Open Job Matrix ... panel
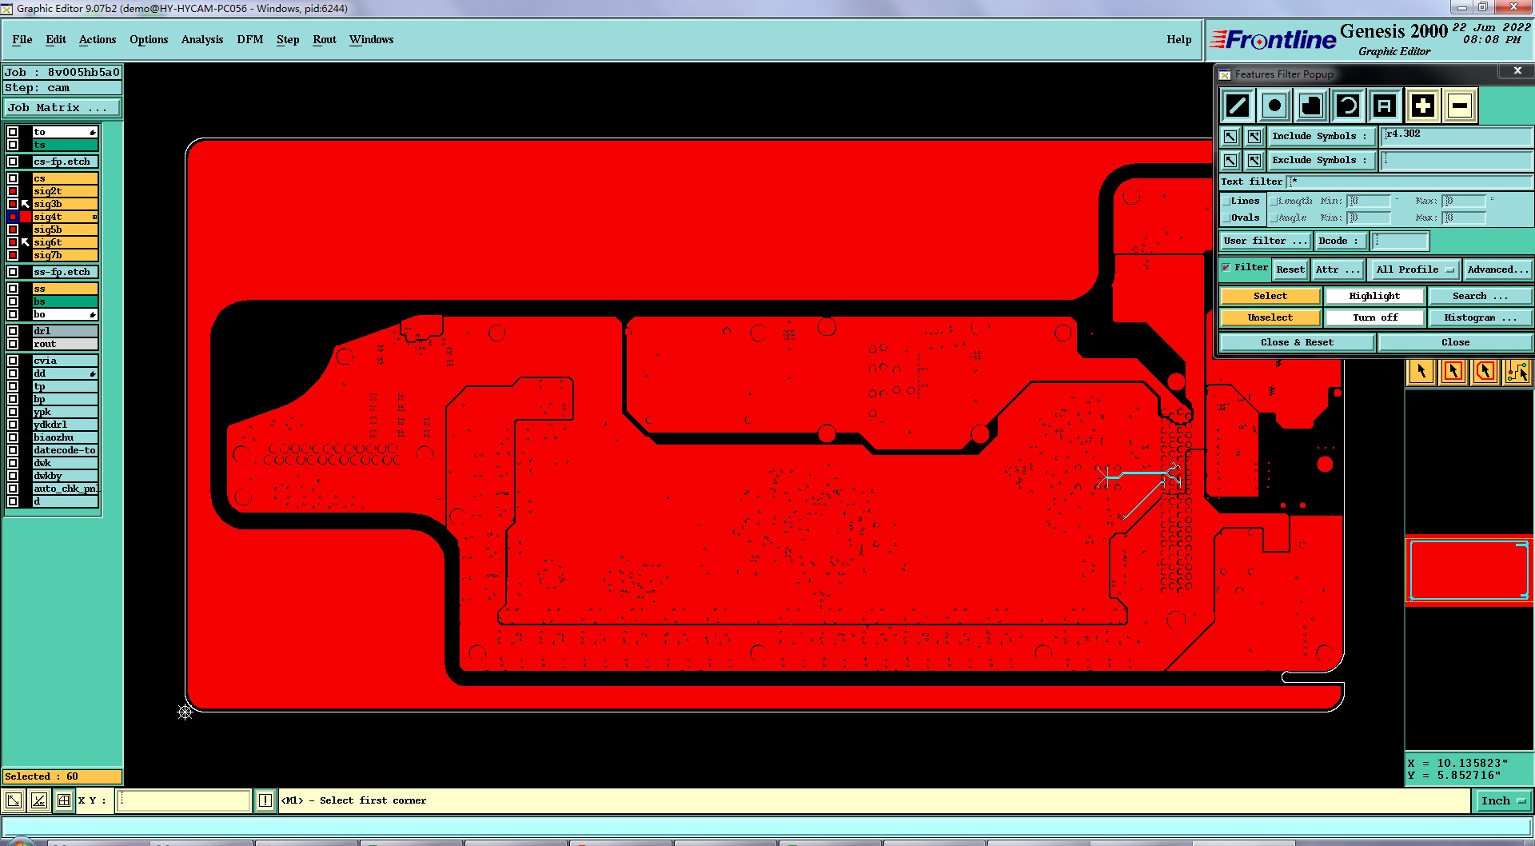1535x846 pixels. point(62,107)
